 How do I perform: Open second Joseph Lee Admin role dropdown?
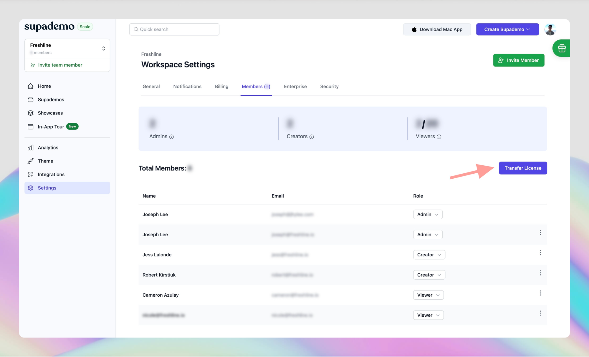click(x=428, y=235)
